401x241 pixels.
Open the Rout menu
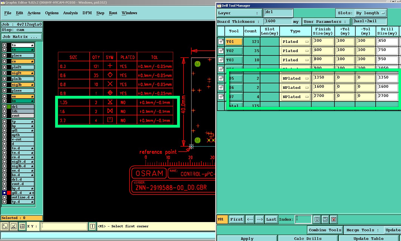click(x=113, y=13)
